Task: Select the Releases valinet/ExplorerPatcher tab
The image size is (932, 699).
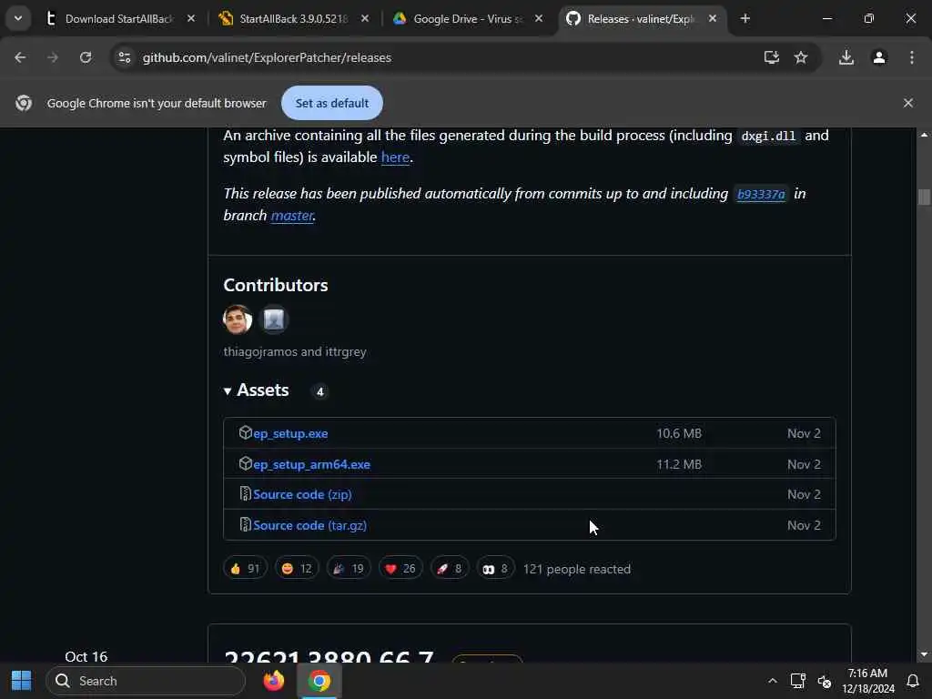Action: coord(641,18)
